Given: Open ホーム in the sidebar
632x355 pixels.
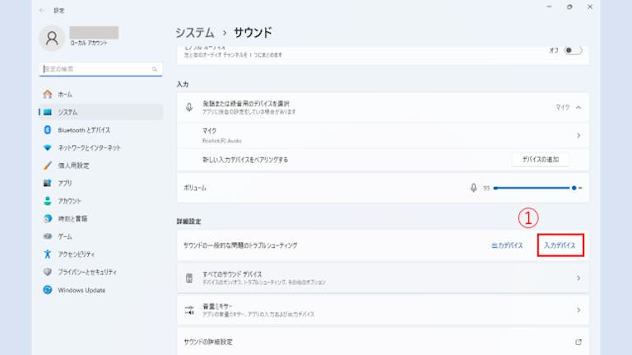Looking at the screenshot, I should [100, 95].
